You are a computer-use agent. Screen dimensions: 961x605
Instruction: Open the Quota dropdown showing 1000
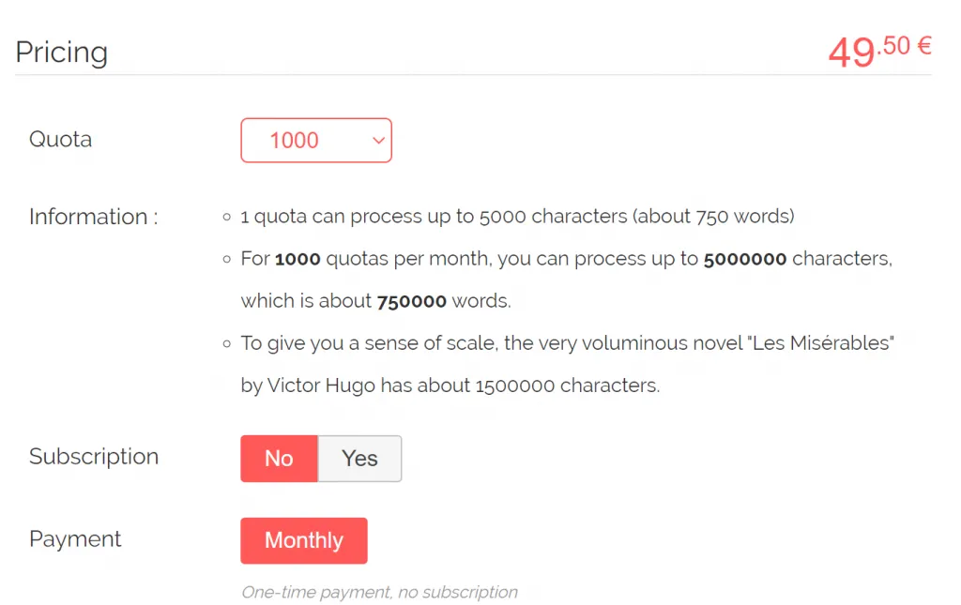(x=315, y=140)
